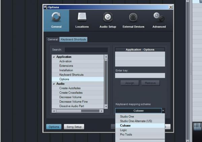The image size is (202, 142).
Task: Select Create Autofades command
Action: pos(71,88)
